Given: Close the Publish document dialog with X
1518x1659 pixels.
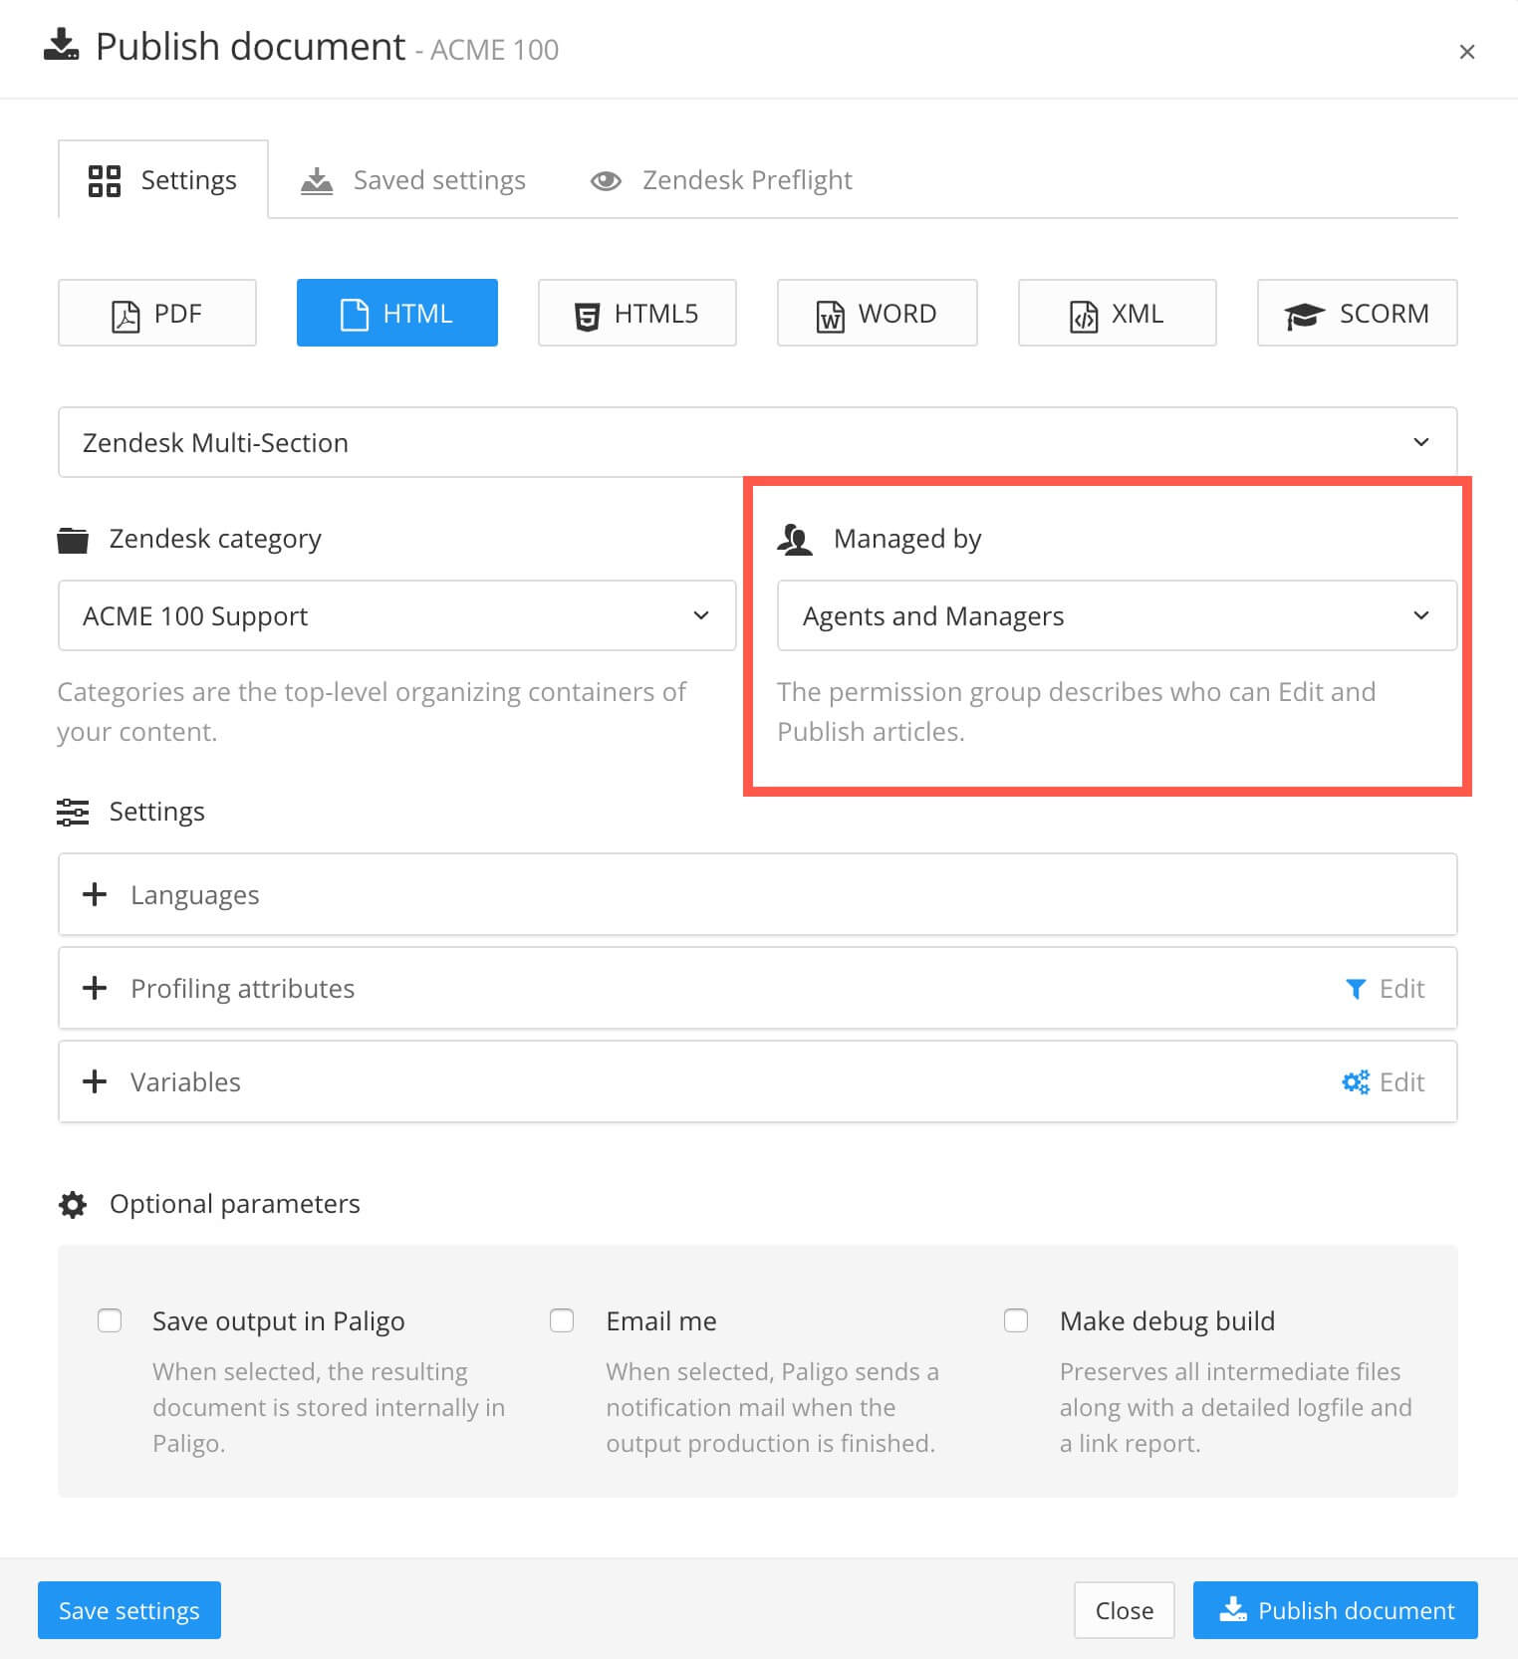Looking at the screenshot, I should pyautogui.click(x=1466, y=52).
